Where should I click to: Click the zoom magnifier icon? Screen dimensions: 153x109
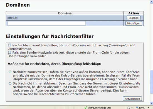137,108
